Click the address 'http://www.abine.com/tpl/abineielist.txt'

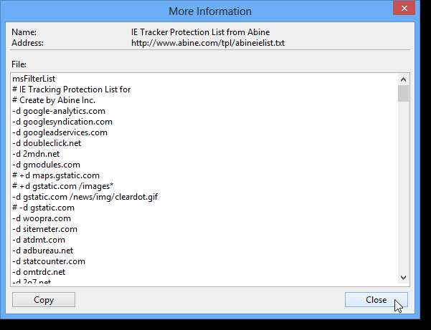208,43
